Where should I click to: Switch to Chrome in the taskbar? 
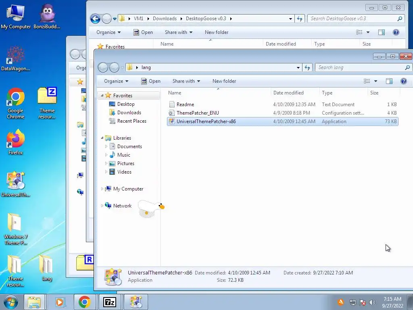coord(85,302)
